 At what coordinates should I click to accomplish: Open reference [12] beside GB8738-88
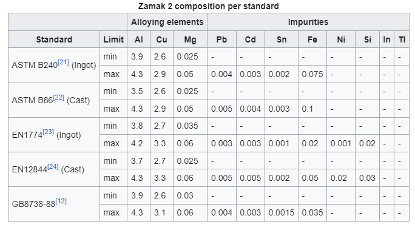[x=61, y=202]
